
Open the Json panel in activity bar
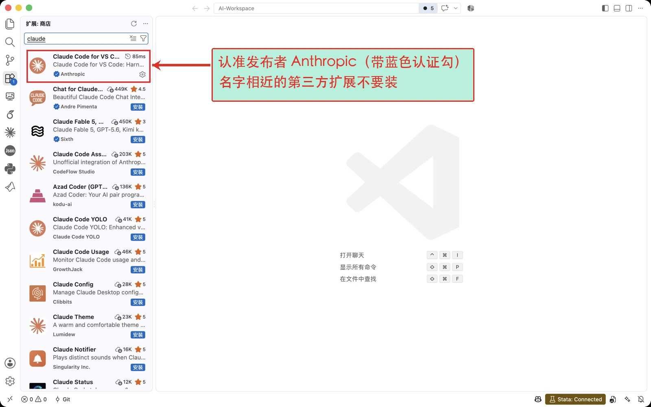coord(10,151)
